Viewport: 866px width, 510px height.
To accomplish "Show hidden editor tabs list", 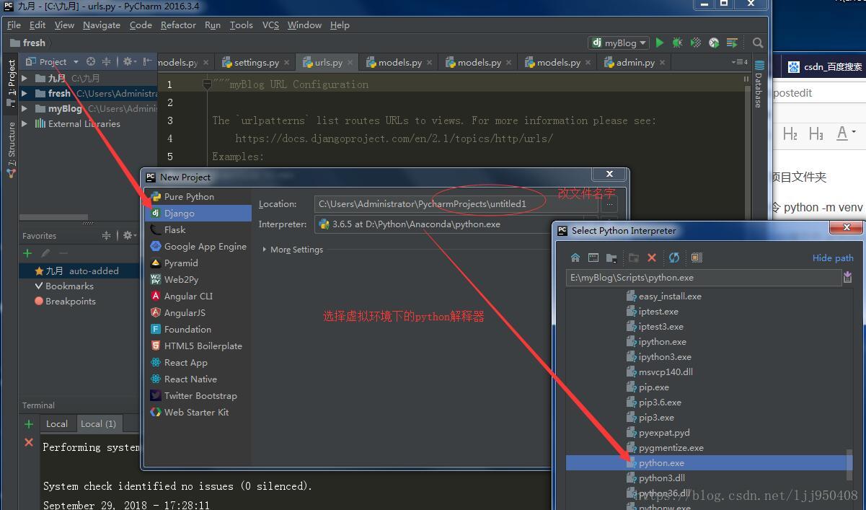I will click(x=738, y=62).
